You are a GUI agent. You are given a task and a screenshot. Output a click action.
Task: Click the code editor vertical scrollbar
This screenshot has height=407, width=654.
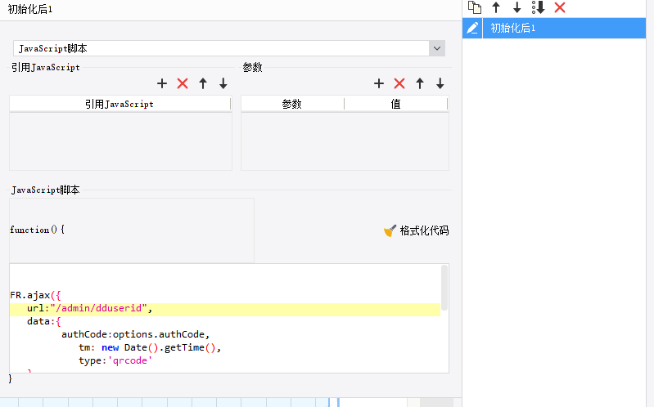click(x=444, y=287)
